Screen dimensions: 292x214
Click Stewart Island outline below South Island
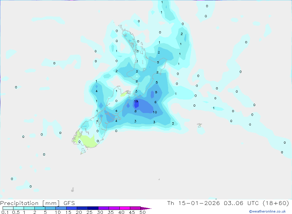[x=83, y=151]
